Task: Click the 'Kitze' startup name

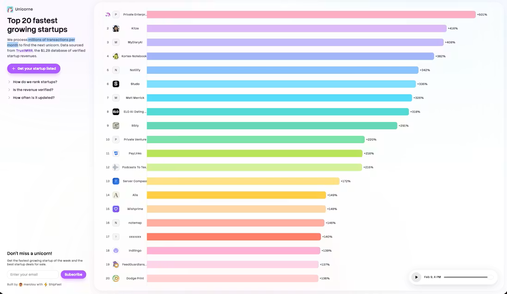Action: tap(135, 29)
